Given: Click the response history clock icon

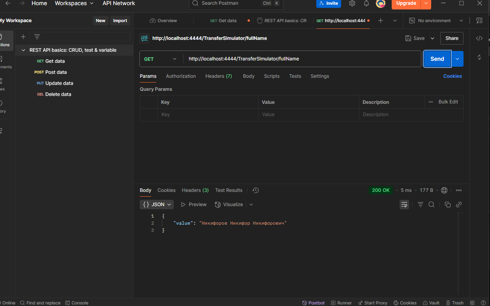Looking at the screenshot, I should (x=255, y=190).
